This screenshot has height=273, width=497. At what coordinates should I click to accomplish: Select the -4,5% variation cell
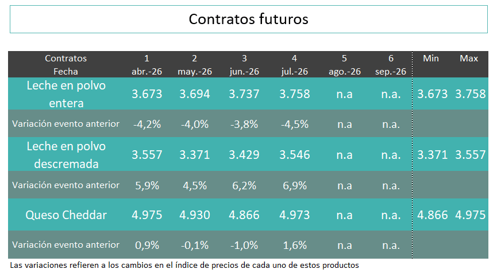[x=294, y=124]
